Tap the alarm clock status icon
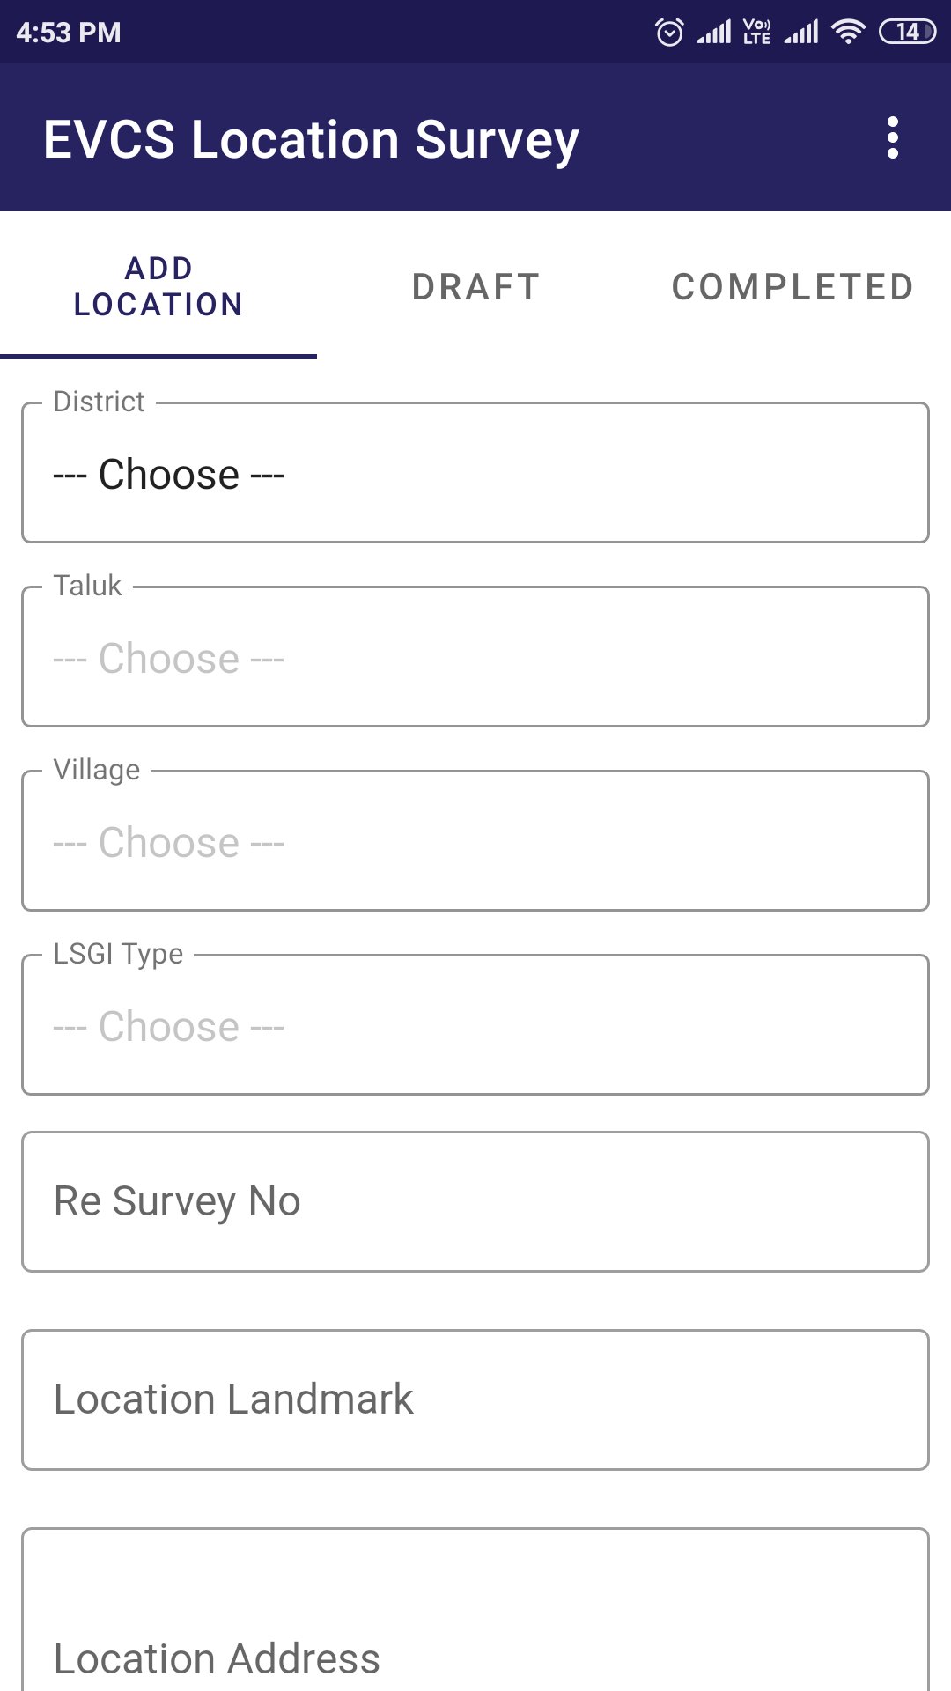This screenshot has height=1691, width=951. coord(669,33)
